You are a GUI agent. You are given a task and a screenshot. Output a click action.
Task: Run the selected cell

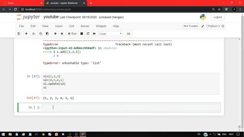coord(72,34)
